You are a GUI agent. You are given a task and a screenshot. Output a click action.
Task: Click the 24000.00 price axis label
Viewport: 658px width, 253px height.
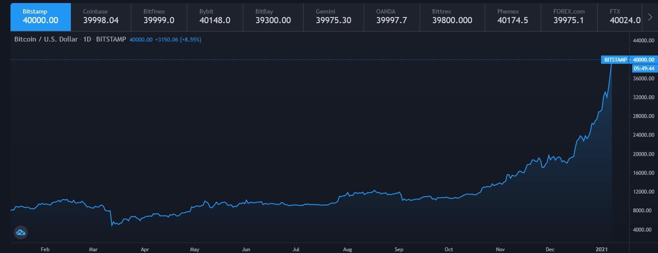(x=644, y=135)
